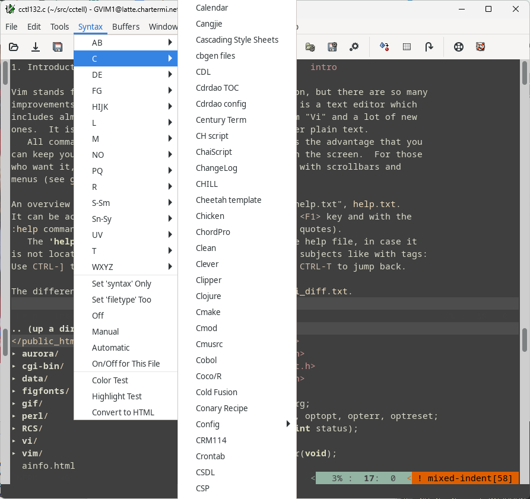Expand the S-Sm syntax submenu

125,203
